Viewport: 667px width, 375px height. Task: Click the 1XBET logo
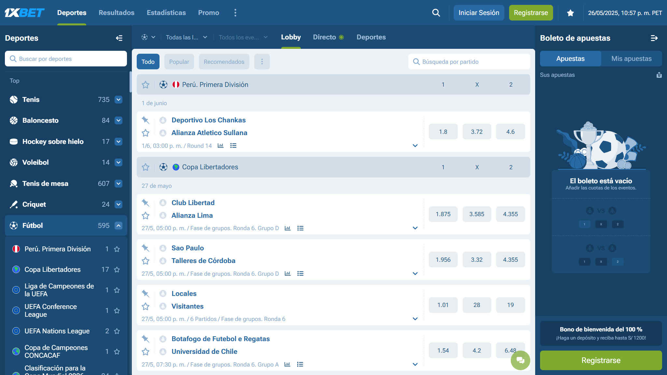pyautogui.click(x=24, y=13)
